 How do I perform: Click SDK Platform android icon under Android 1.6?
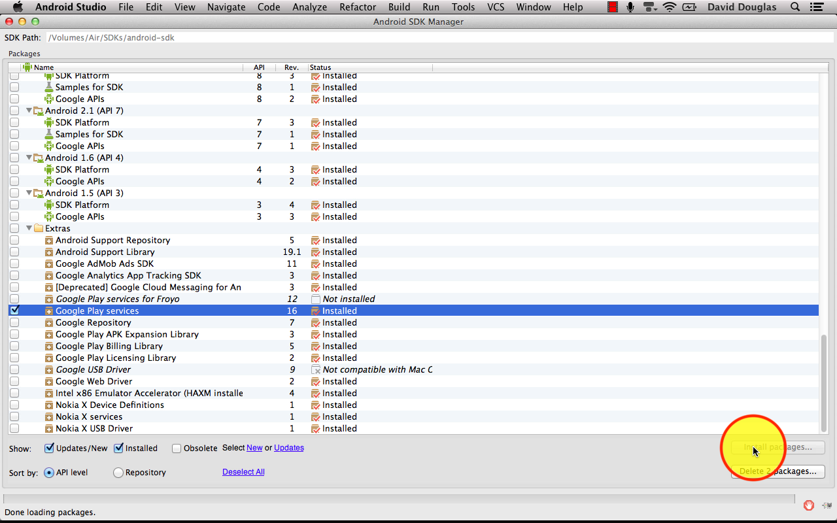(x=48, y=169)
